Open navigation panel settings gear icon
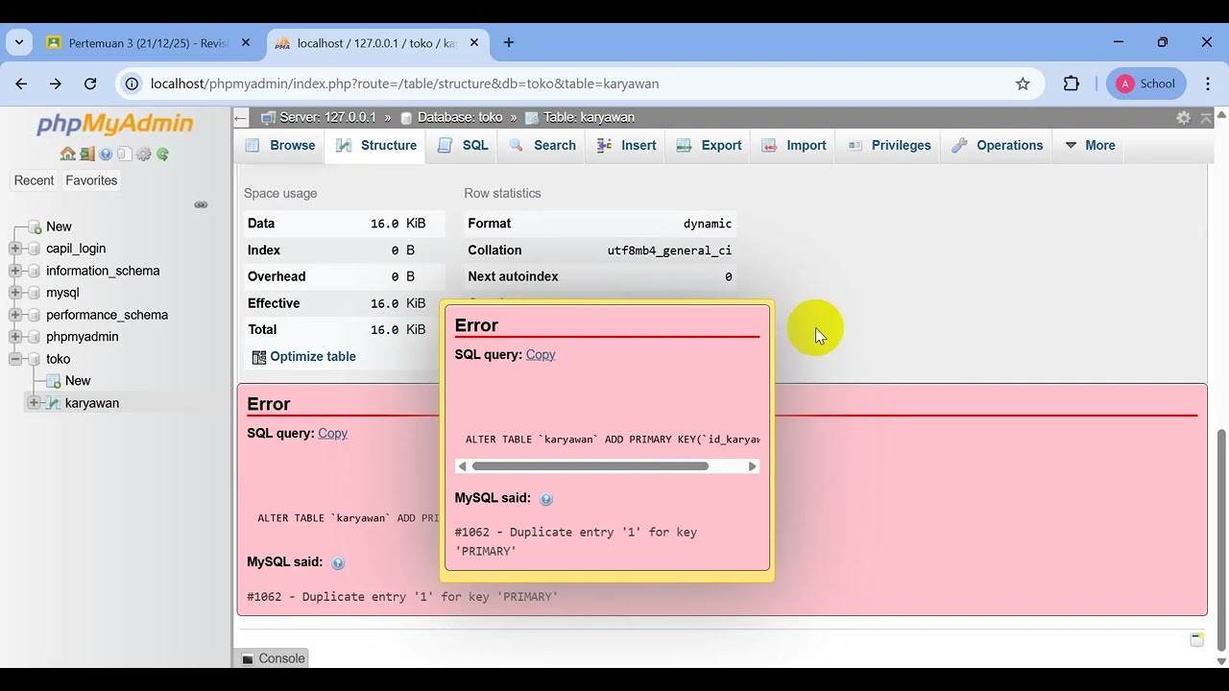Image resolution: width=1229 pixels, height=691 pixels. tap(144, 154)
